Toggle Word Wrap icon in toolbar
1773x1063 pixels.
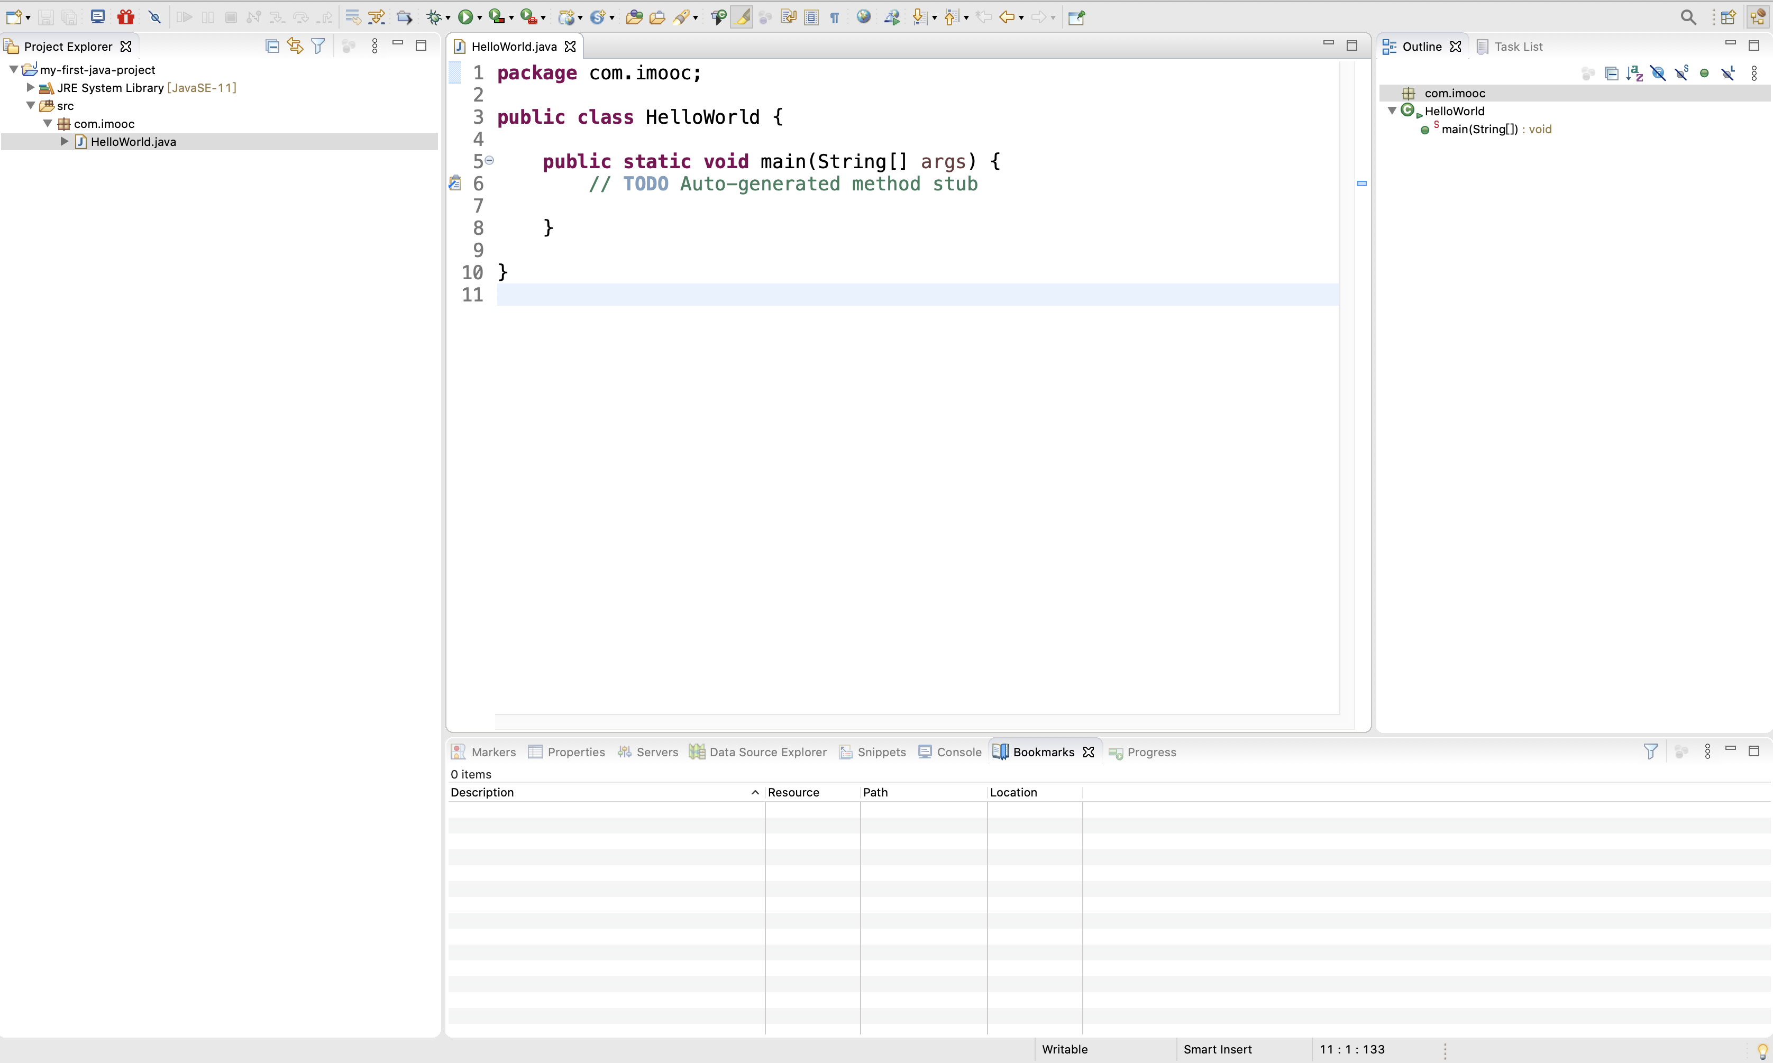(x=788, y=16)
